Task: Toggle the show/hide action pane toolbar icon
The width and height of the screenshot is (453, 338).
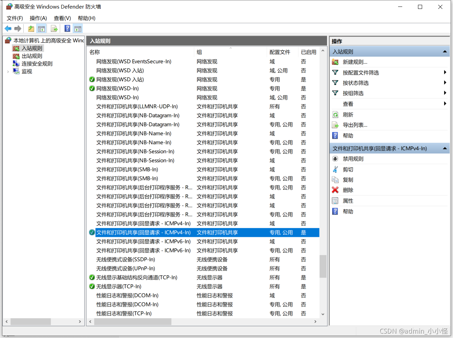Action: click(x=78, y=28)
